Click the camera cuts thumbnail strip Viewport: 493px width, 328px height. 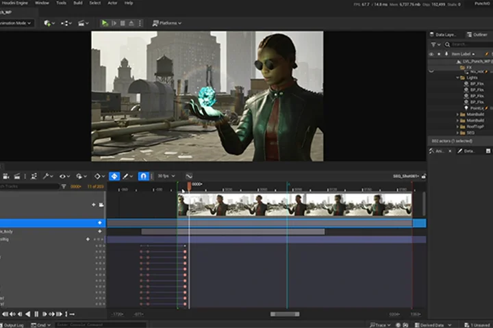click(x=294, y=204)
